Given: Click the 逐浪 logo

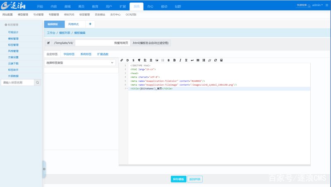Looking at the screenshot, I should (x=13, y=5).
